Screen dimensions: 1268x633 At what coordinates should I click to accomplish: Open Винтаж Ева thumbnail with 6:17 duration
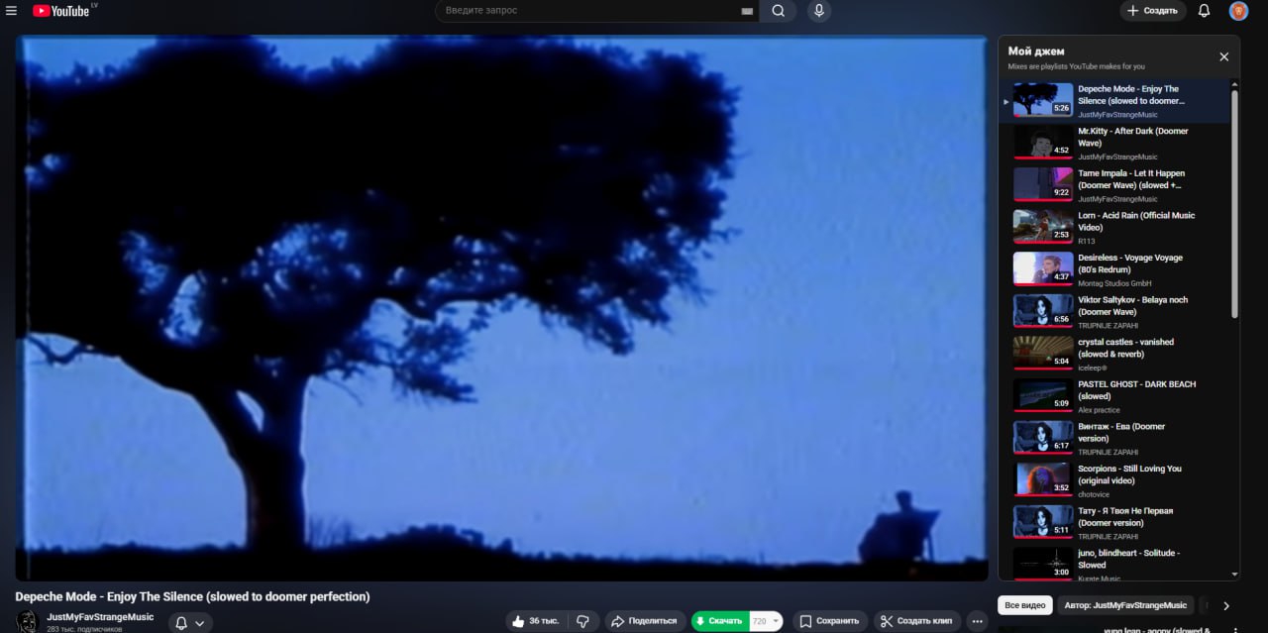(x=1042, y=437)
